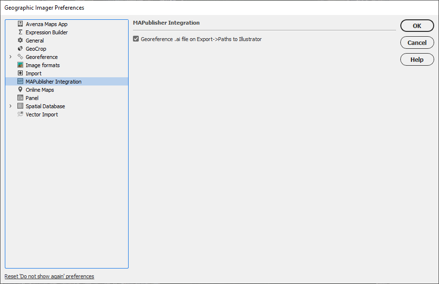Click the General gear icon
439x284 pixels.
click(20, 40)
